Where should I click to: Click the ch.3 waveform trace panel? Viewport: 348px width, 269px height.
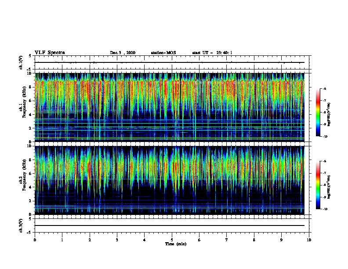click(x=172, y=225)
